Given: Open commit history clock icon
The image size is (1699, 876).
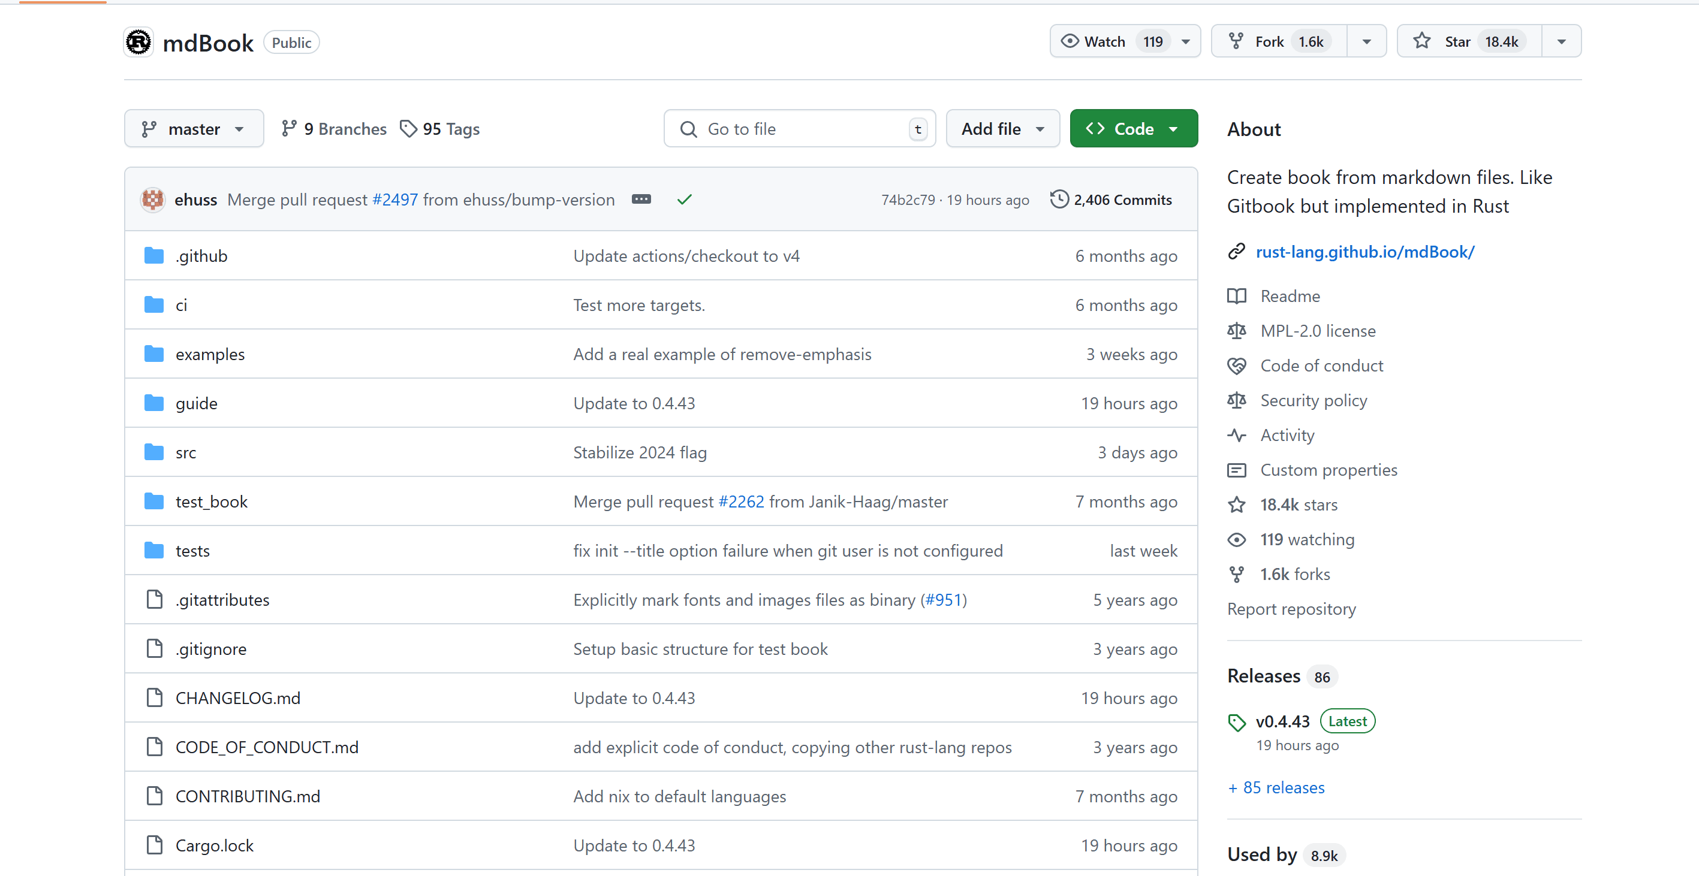Looking at the screenshot, I should point(1059,200).
